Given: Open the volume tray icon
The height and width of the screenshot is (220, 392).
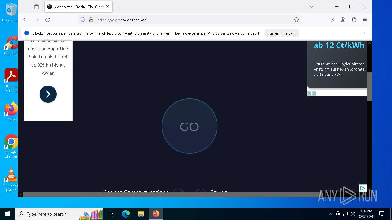Looking at the screenshot, I should (352, 214).
